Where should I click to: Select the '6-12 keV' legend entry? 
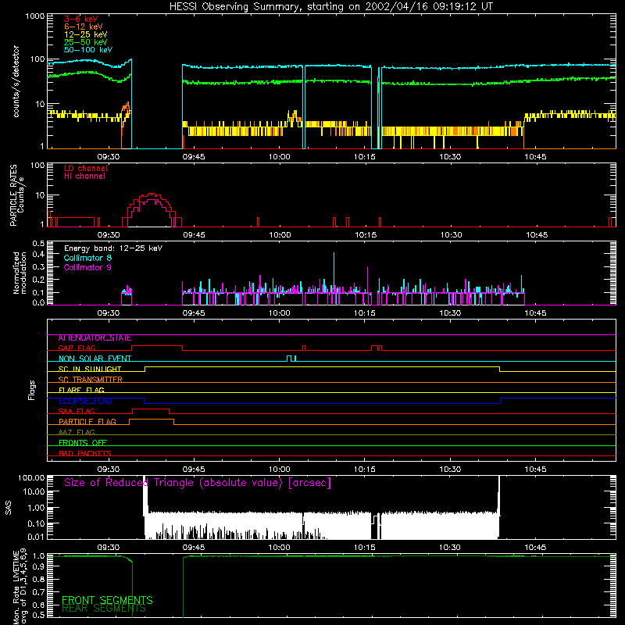coord(84,27)
